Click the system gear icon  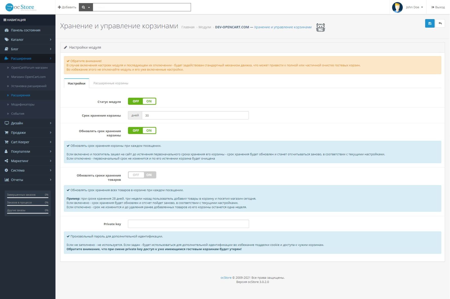click(x=6, y=170)
